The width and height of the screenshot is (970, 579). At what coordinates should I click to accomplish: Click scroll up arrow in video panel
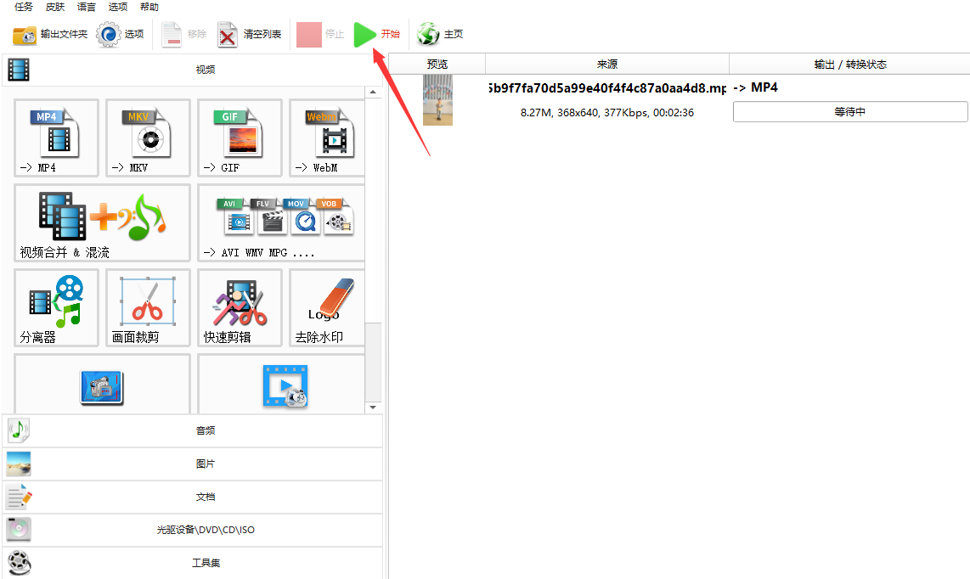373,93
